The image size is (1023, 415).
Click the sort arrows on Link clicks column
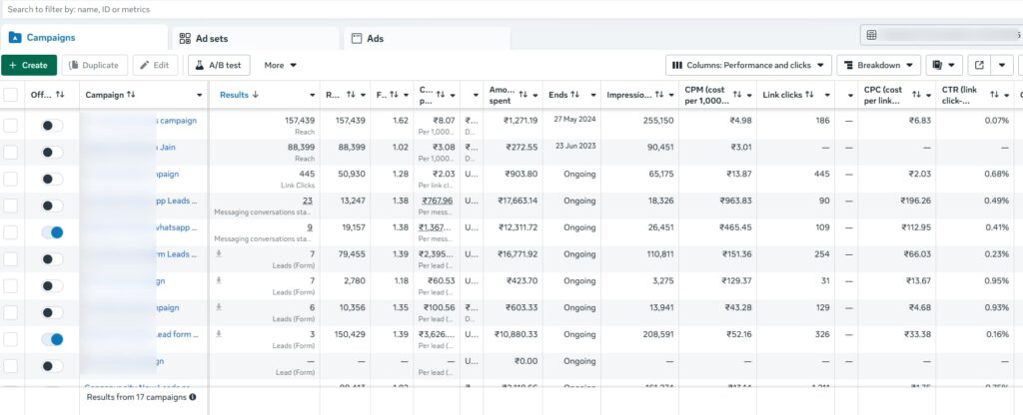click(x=810, y=95)
